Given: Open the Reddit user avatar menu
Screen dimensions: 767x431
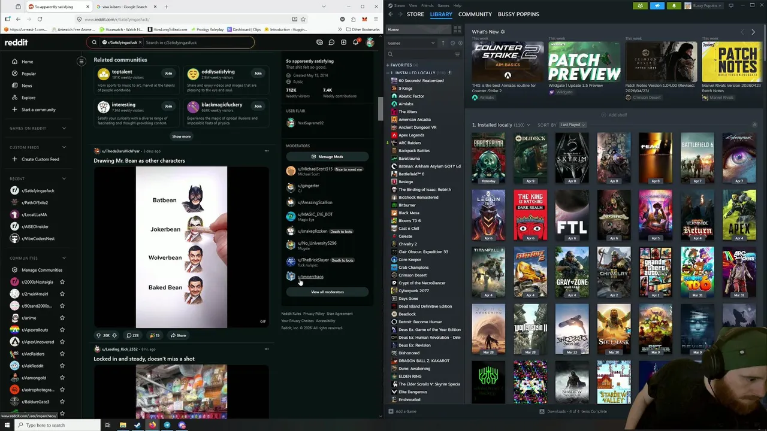Looking at the screenshot, I should (x=370, y=43).
